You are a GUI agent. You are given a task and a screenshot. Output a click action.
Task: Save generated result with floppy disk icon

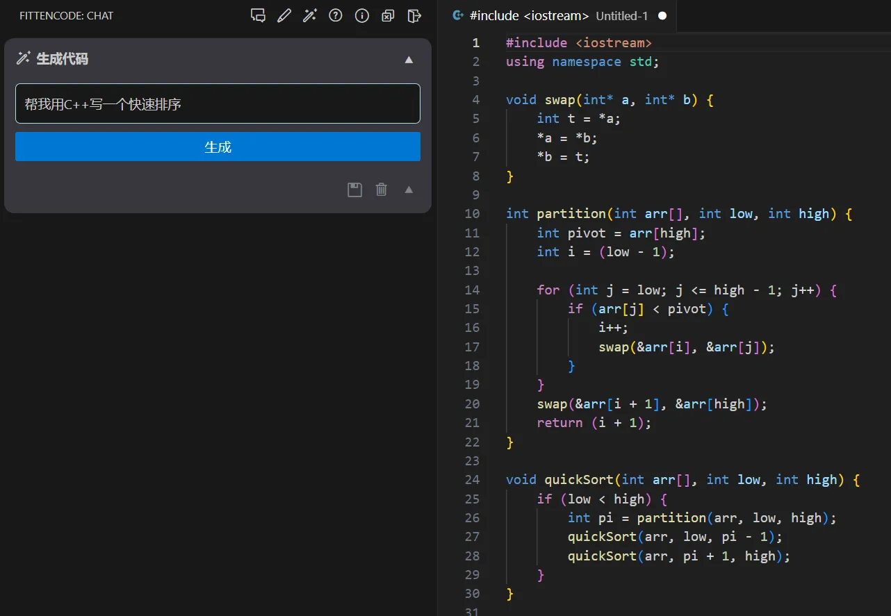pyautogui.click(x=354, y=190)
